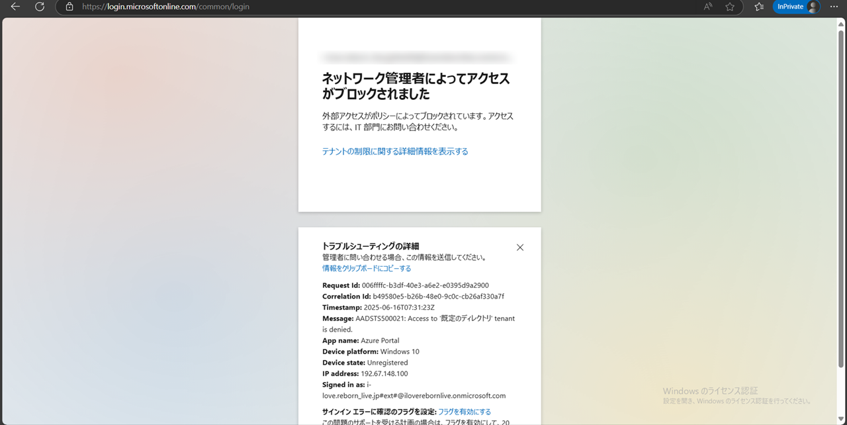Reload the login page
The height and width of the screenshot is (425, 847).
click(40, 7)
